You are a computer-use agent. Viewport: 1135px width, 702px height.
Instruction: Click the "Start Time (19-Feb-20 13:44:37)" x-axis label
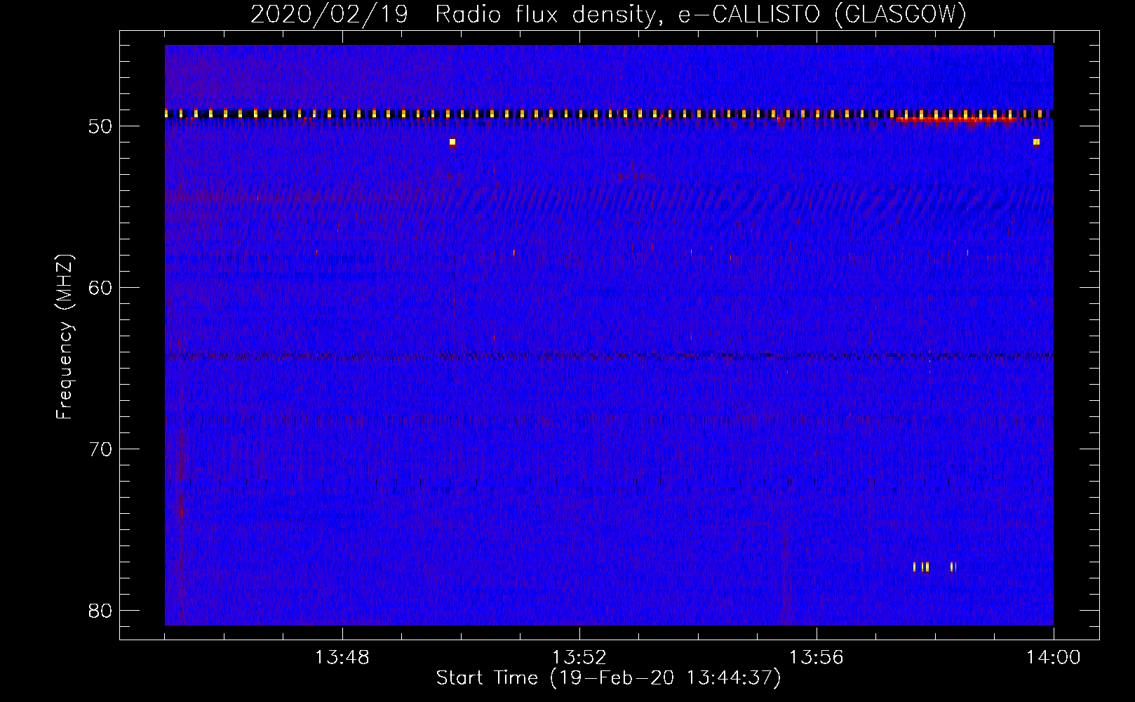coord(608,678)
